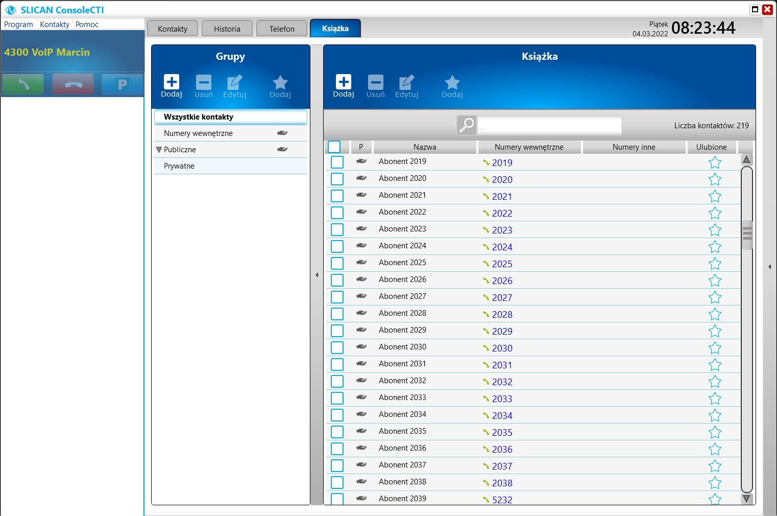777x516 pixels.
Task: Select Numery wewnętrzne group
Action: tap(231, 133)
